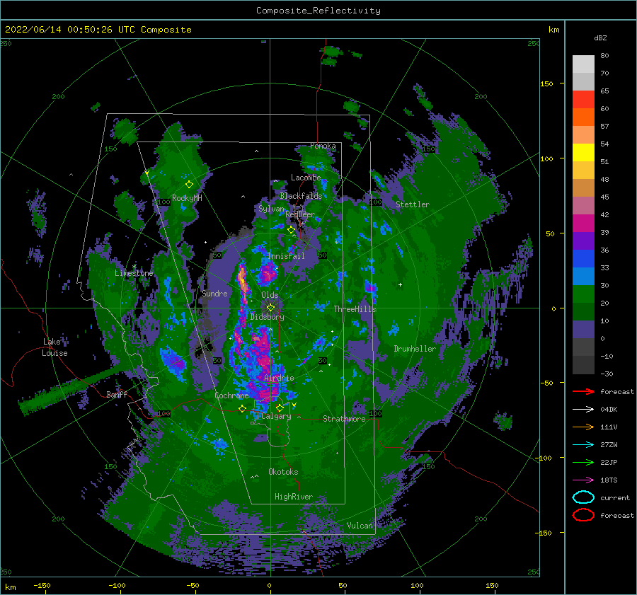637x595 pixels.
Task: Click the km unit label at bottom left
Action: coord(10,587)
